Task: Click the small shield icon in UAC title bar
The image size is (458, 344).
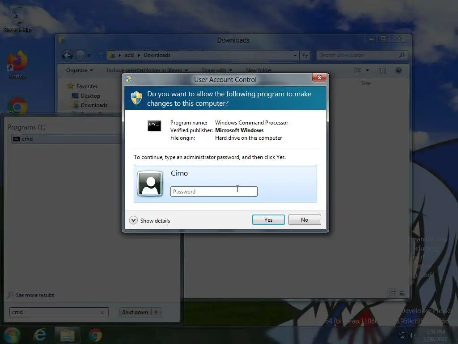Action: click(x=128, y=79)
